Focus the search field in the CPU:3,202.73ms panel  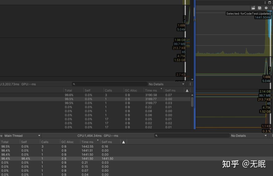tap(109, 84)
